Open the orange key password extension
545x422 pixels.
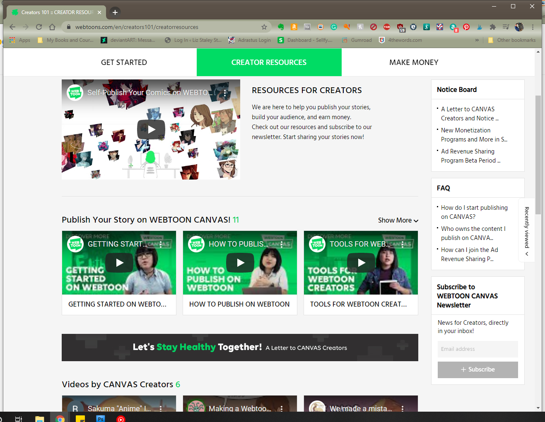[347, 27]
